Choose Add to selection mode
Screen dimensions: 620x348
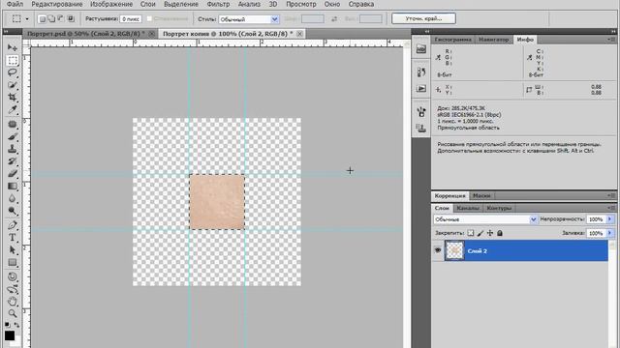pyautogui.click(x=51, y=18)
